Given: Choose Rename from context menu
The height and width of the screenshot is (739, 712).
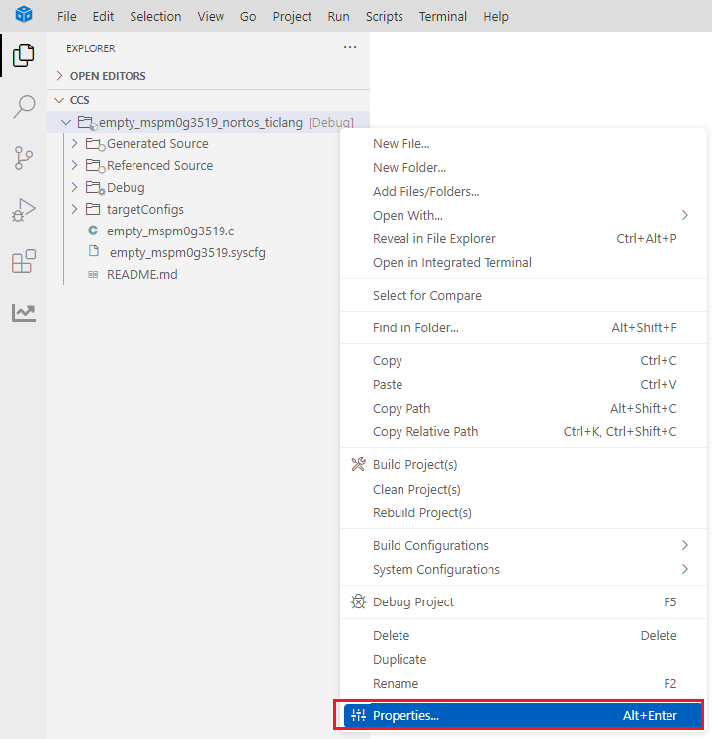Looking at the screenshot, I should pos(523,683).
